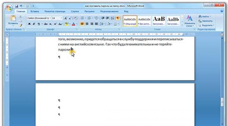Toggle subscript x₂ formatting
Image resolution: width=228 pixels, height=126 pixels.
pos(50,24)
